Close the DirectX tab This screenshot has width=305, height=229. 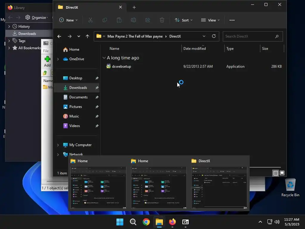point(120,7)
